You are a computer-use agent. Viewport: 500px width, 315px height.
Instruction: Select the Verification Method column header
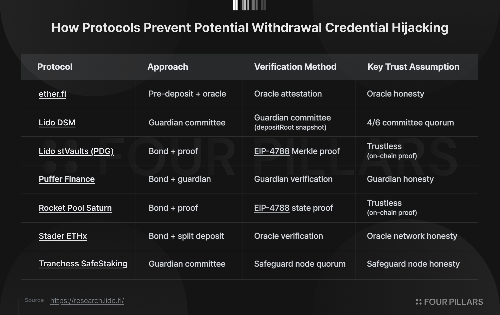[x=295, y=67]
